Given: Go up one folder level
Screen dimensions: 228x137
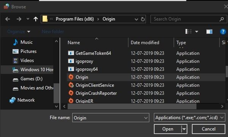Looking at the screenshot, I should pyautogui.click(x=36, y=19).
